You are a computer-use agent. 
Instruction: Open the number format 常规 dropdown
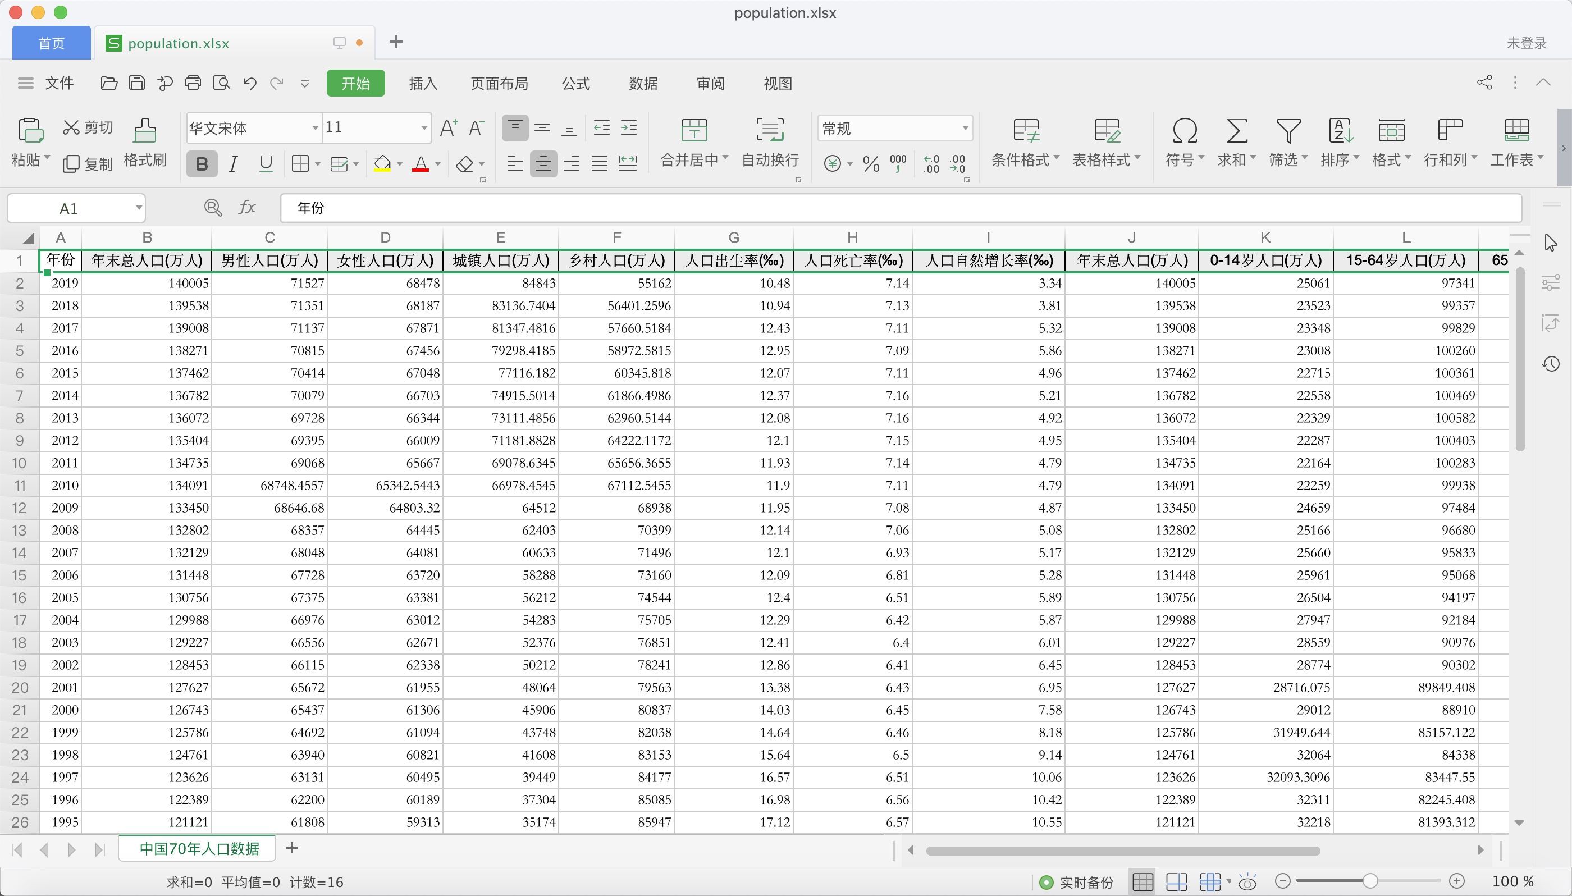pyautogui.click(x=965, y=128)
